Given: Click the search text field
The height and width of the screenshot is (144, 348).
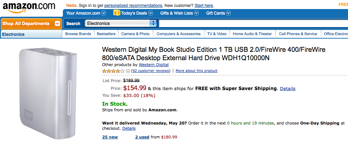Looking at the screenshot, I should [253, 23].
